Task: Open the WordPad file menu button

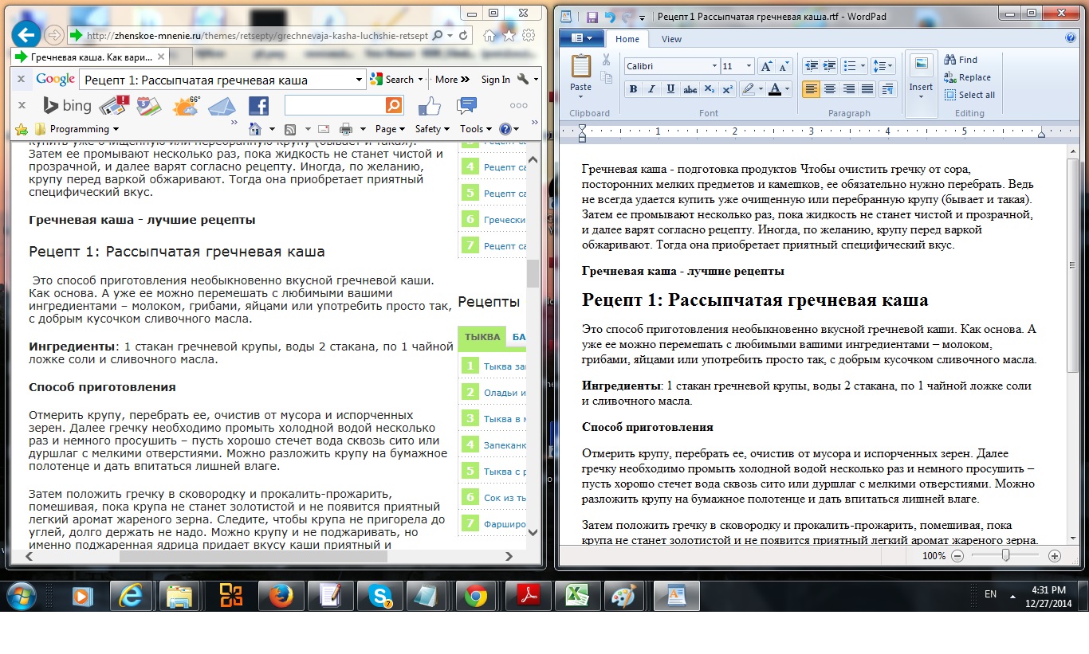Action: (581, 37)
